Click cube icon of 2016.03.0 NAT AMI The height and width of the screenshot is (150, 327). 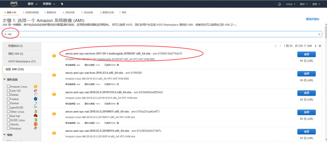point(54,75)
